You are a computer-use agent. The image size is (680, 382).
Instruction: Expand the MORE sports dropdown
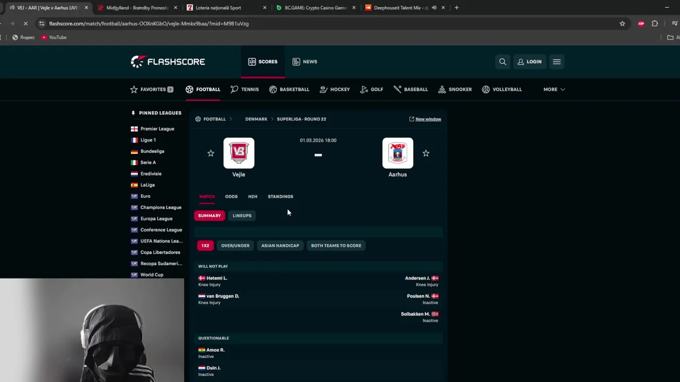(x=554, y=89)
